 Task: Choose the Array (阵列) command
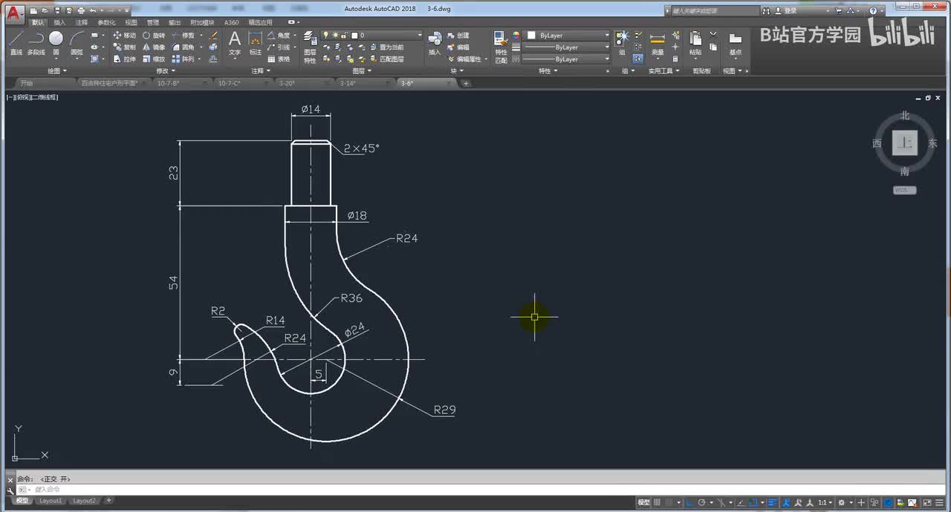[x=183, y=59]
